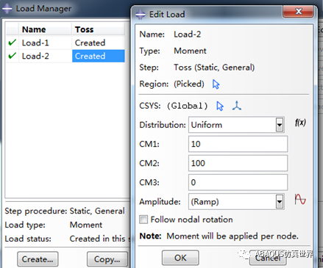Screen dimensions: 323x268
Task: Expand the Amplitude (Ramp) dropdown
Action: tap(280, 202)
